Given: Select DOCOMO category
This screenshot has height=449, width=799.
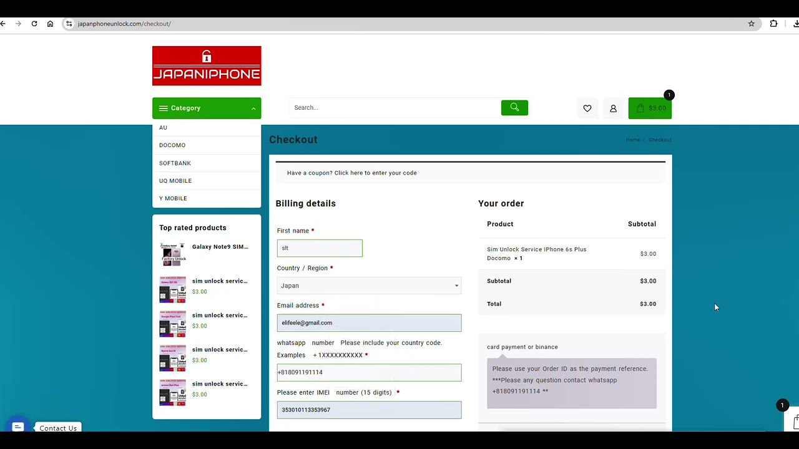Looking at the screenshot, I should tap(172, 145).
